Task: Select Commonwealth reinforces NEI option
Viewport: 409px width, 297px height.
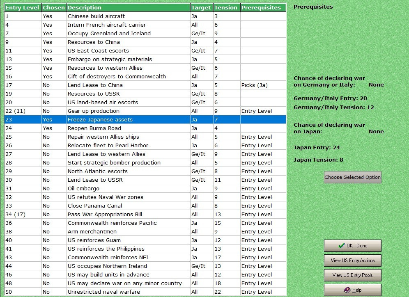Action: click(x=145, y=257)
